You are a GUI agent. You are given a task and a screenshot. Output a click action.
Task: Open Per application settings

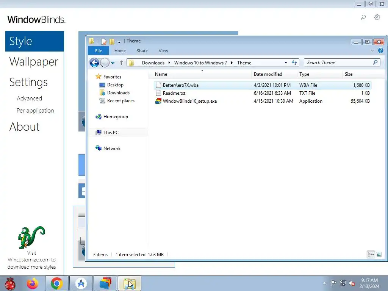[x=35, y=110]
